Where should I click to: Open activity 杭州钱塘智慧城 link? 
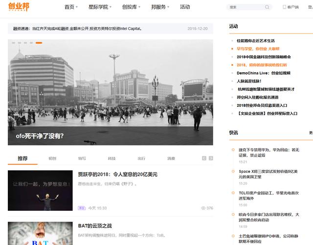click(266, 89)
